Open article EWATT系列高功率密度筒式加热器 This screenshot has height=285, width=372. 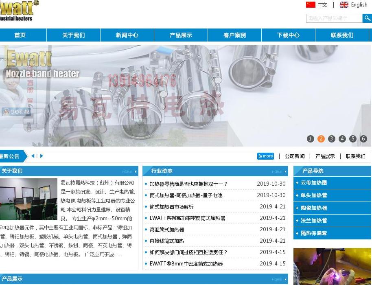click(187, 218)
